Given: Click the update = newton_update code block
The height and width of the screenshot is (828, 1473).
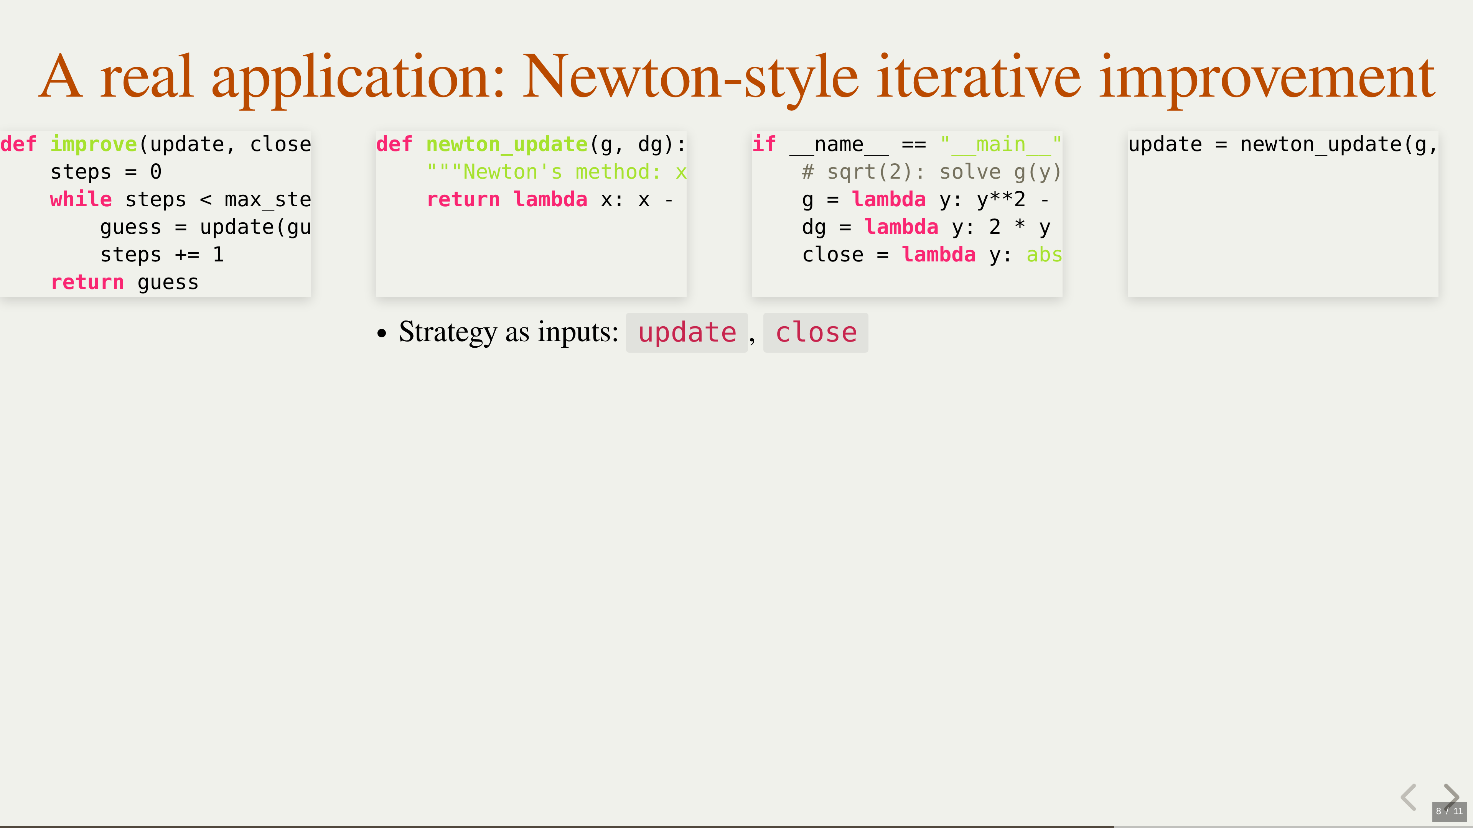Looking at the screenshot, I should pos(1283,214).
